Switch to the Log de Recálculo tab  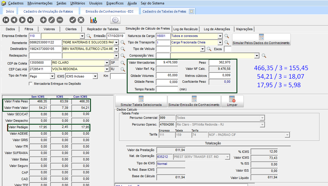pyautogui.click(x=185, y=29)
